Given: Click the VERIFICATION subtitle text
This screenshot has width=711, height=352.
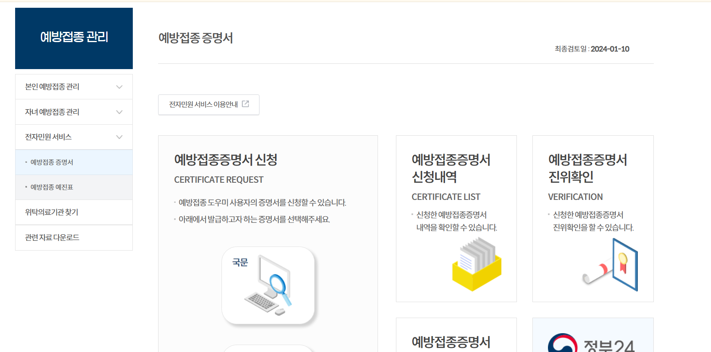Looking at the screenshot, I should coord(575,197).
